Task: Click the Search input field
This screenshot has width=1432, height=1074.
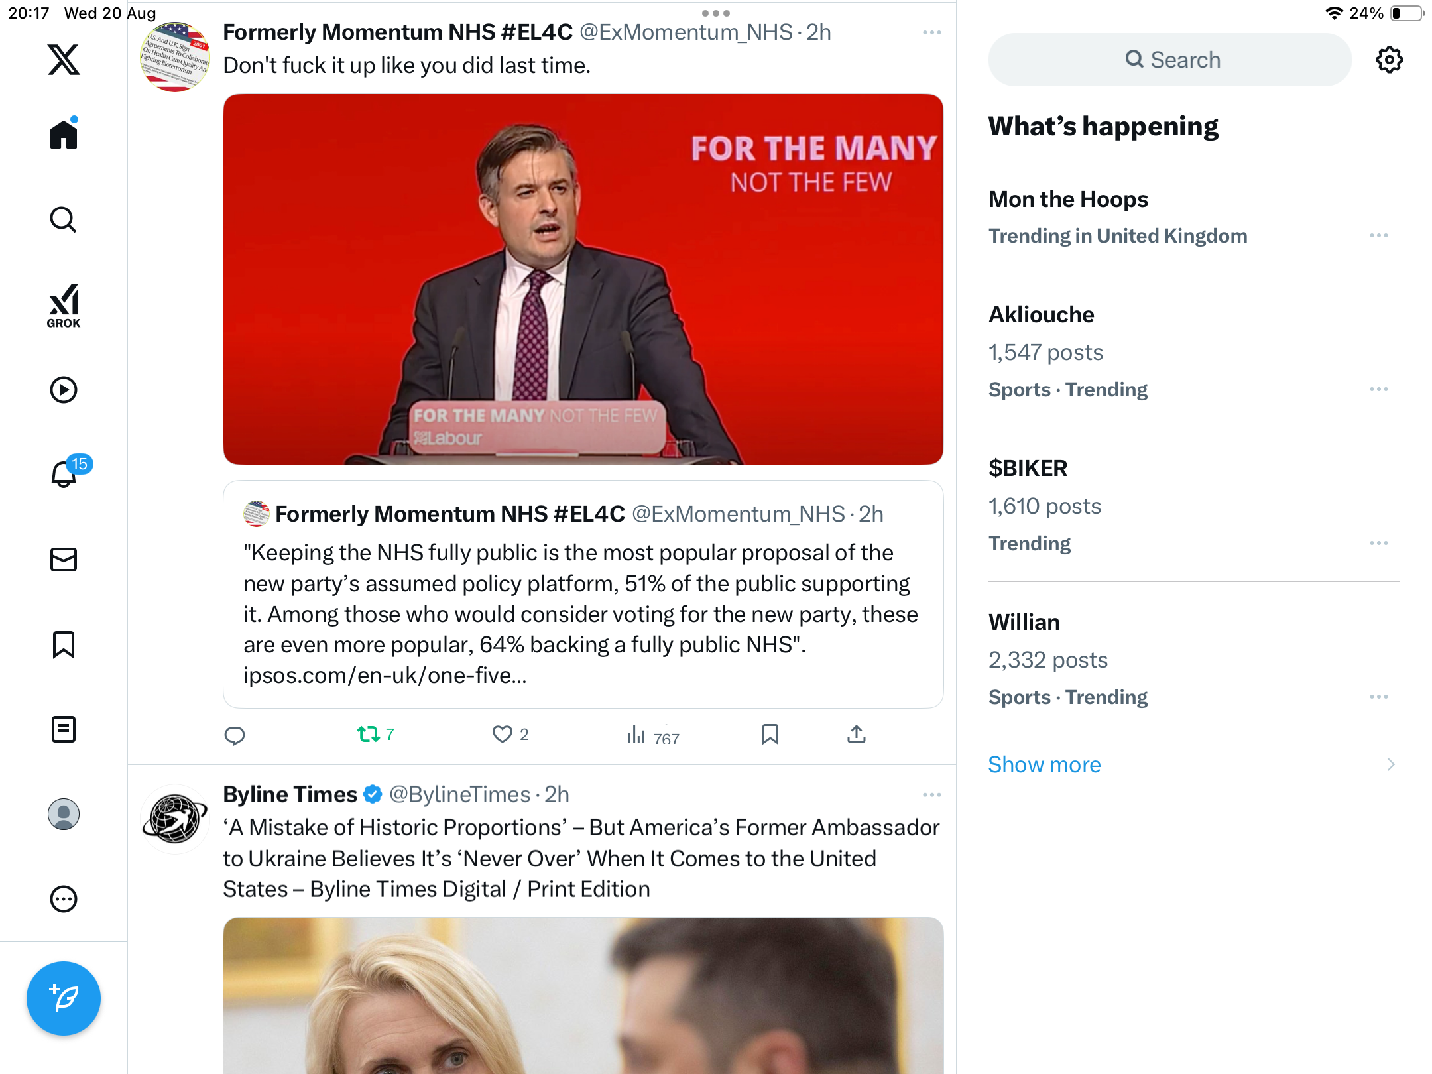Action: [x=1170, y=60]
